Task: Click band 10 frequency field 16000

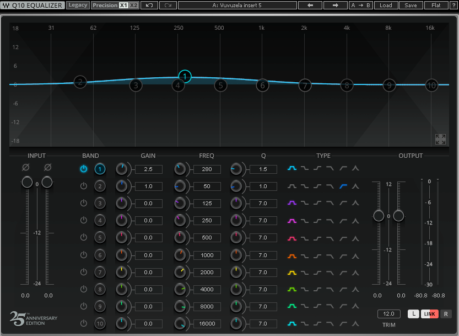Action: pos(207,324)
